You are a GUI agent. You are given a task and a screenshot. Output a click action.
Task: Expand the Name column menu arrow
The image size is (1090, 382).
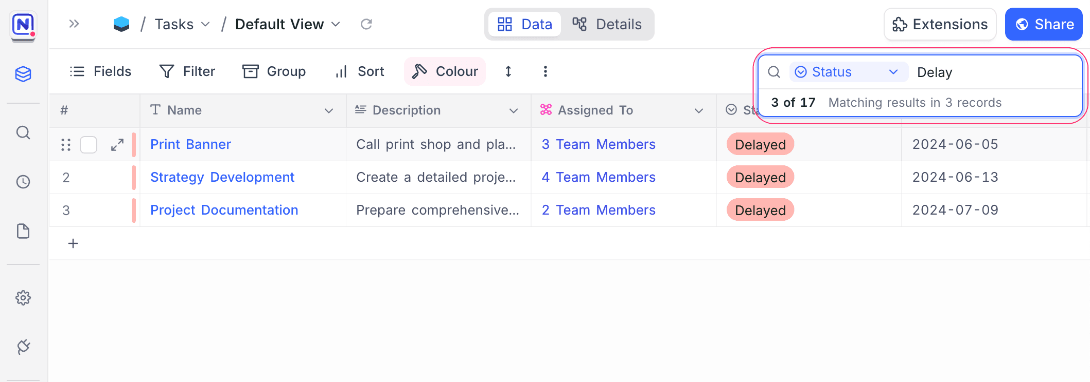[x=328, y=110]
